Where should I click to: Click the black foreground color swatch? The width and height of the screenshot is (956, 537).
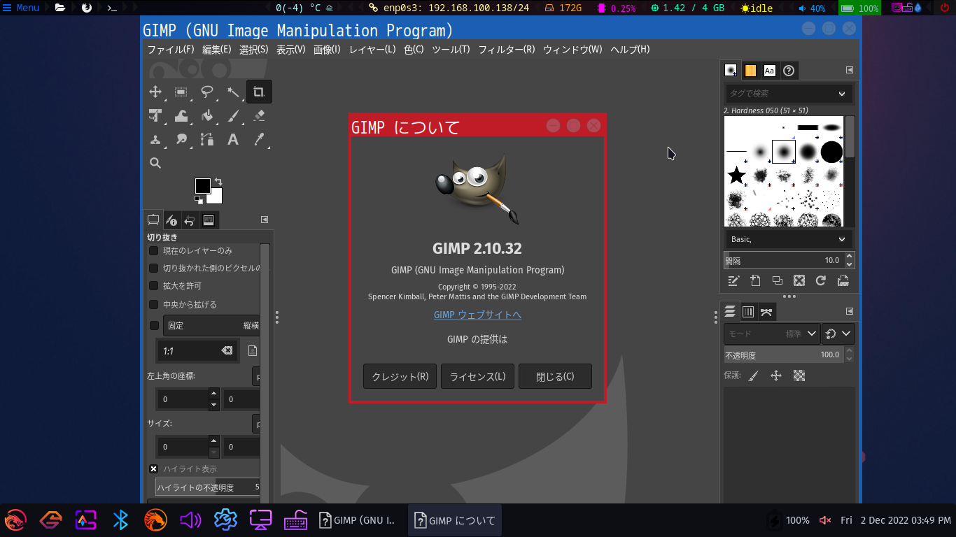202,185
